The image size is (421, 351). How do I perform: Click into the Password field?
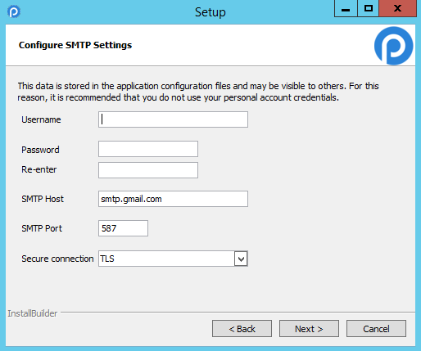[148, 149]
